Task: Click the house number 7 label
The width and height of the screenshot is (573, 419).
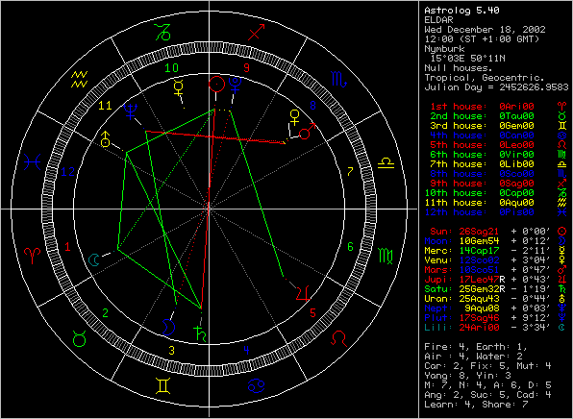Action: coord(350,171)
